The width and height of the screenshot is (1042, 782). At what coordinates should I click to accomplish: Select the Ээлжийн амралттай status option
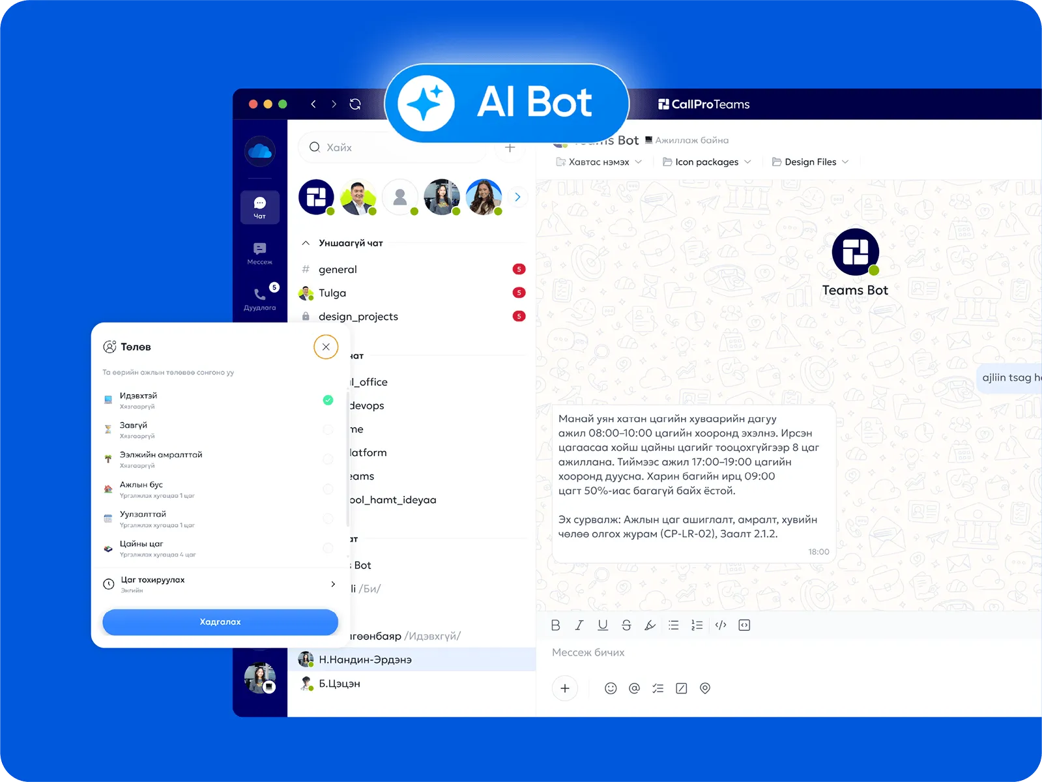[219, 459]
